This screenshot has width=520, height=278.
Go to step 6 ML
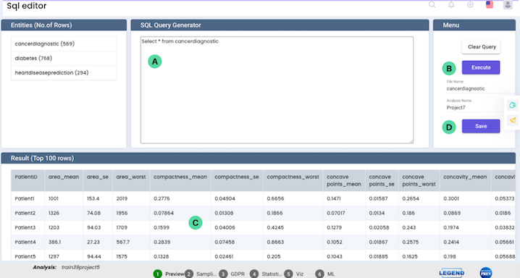pyautogui.click(x=325, y=274)
